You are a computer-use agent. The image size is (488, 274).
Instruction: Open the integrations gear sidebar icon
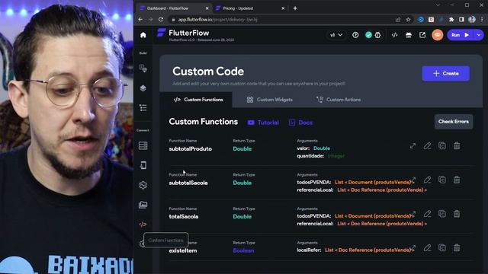[143, 185]
